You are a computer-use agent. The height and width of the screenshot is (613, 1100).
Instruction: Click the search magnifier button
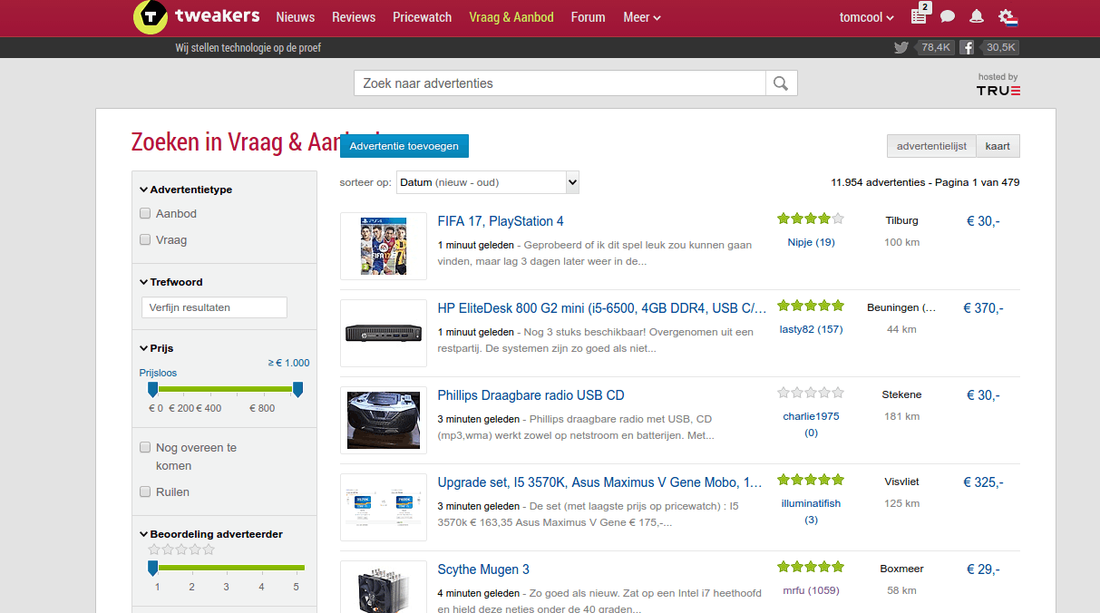[x=781, y=83]
